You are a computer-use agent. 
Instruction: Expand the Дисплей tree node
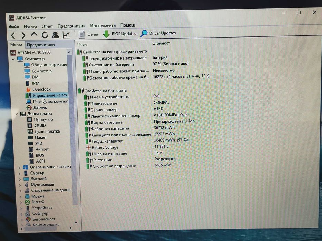[20, 179]
